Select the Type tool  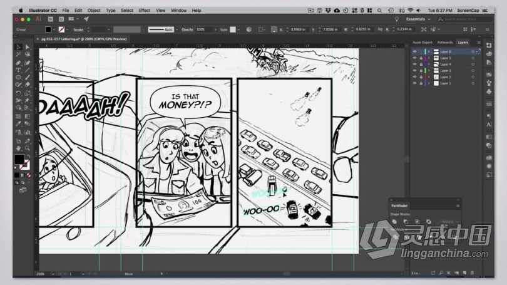pyautogui.click(x=18, y=70)
